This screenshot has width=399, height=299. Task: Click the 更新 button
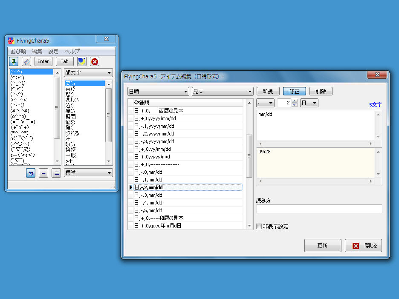(x=323, y=246)
